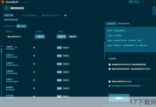The image size is (156, 107).
Task: Click the God Mode cheat label
Action: [x=10, y=48]
